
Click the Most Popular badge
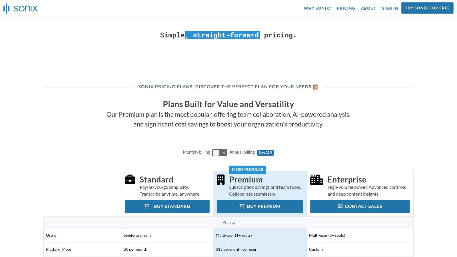tap(247, 170)
